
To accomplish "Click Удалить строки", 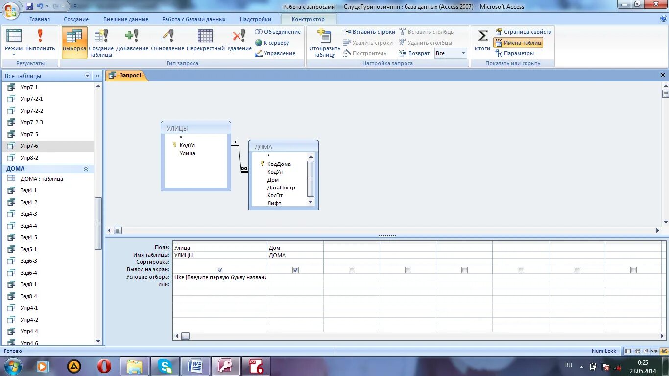I will pyautogui.click(x=368, y=43).
